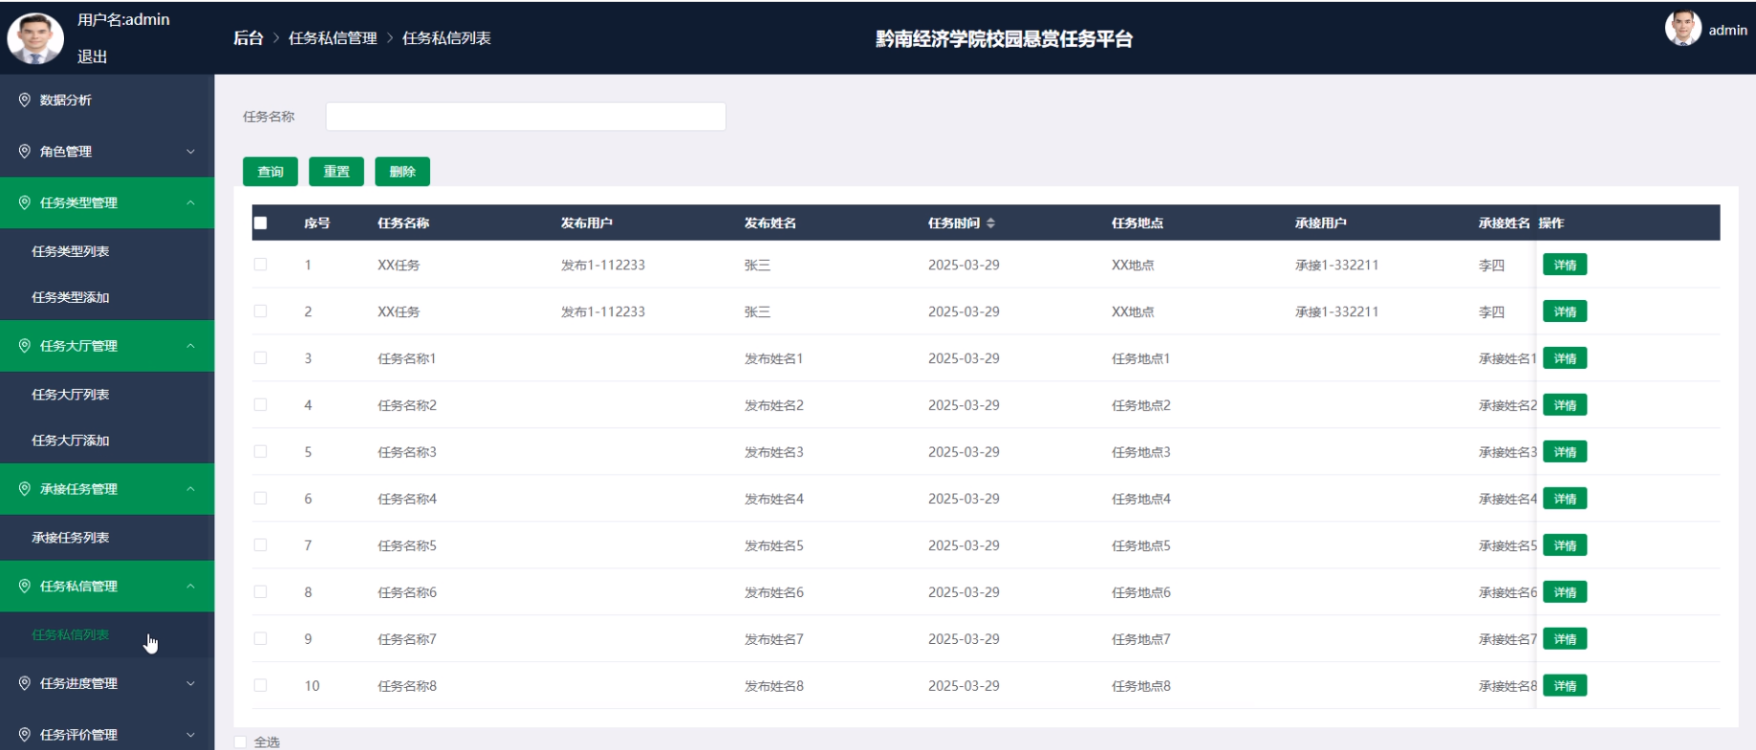The image size is (1756, 750).
Task: Check the checkbox for row 5 任务名称3
Action: click(260, 452)
